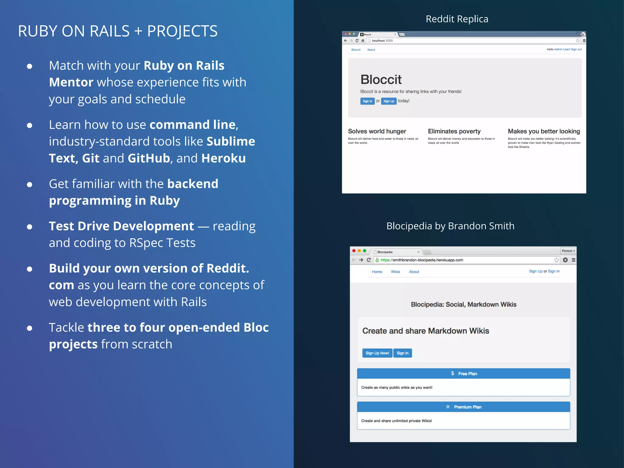Screen dimensions: 624x468
Task: Select the Blocipedia browser tab
Action: [x=397, y=252]
